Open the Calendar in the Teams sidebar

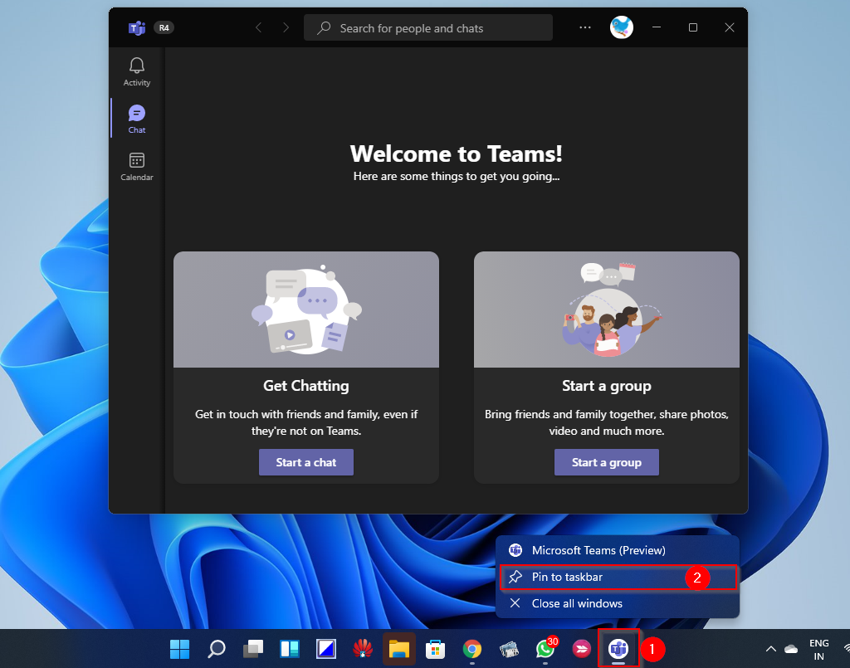point(136,164)
